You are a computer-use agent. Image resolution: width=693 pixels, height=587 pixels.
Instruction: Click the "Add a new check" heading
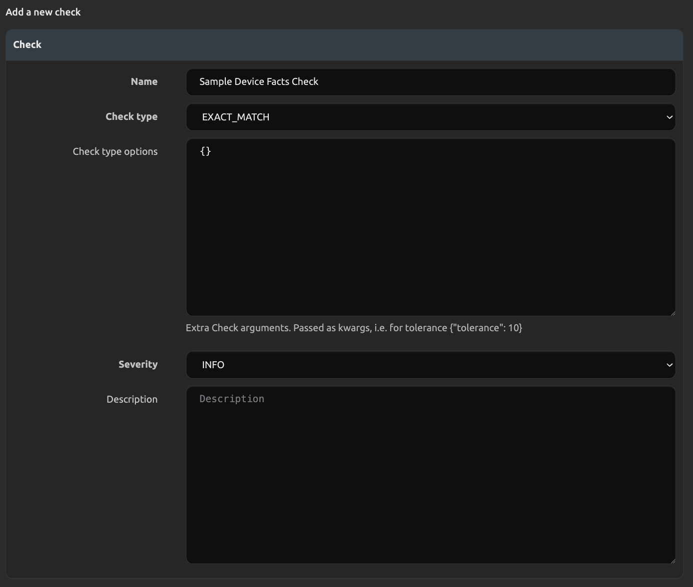43,12
